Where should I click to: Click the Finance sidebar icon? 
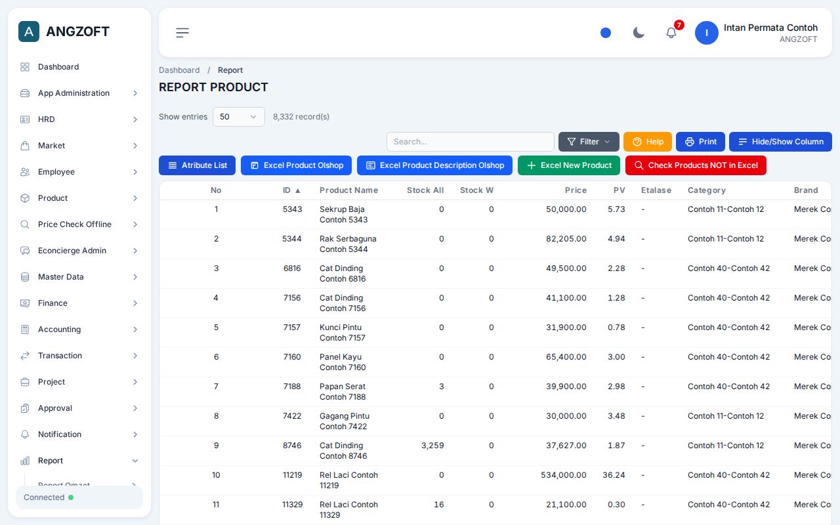[x=25, y=303]
